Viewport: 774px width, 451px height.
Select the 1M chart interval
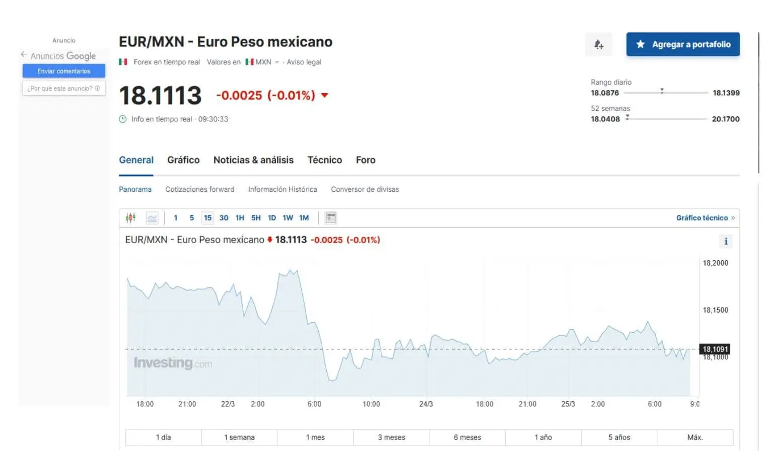coord(304,218)
